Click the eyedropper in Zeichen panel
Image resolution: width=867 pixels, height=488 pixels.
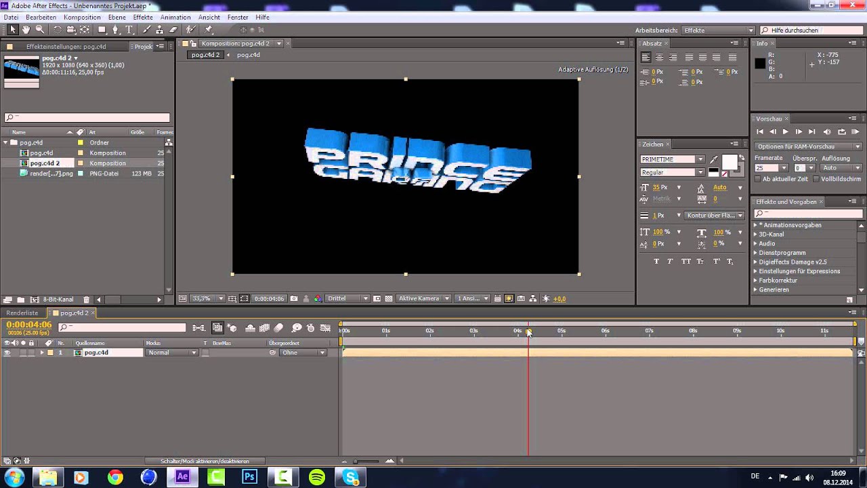pos(714,159)
